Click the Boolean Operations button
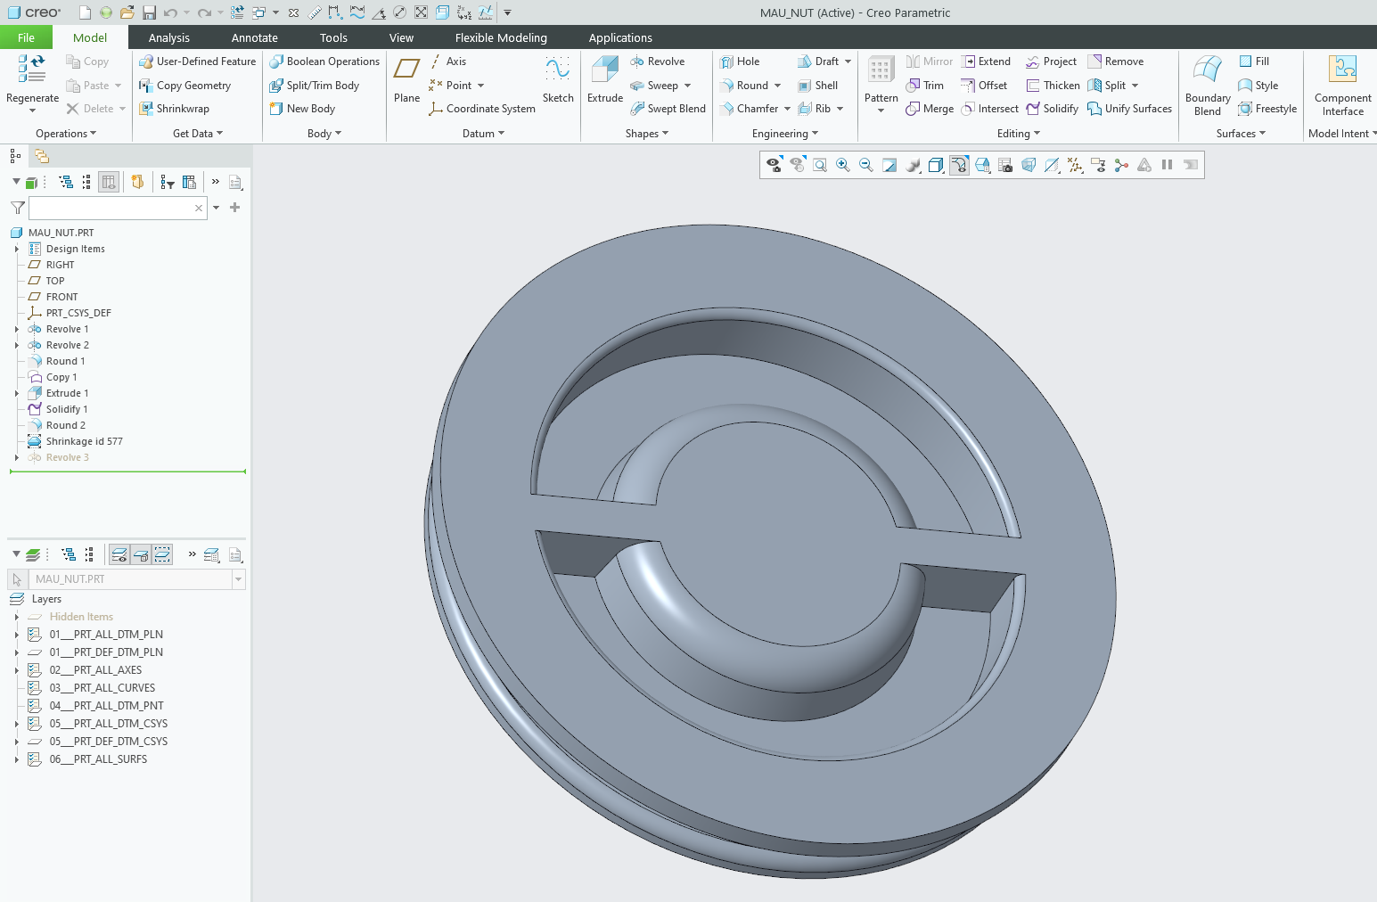Viewport: 1377px width, 902px height. click(324, 61)
